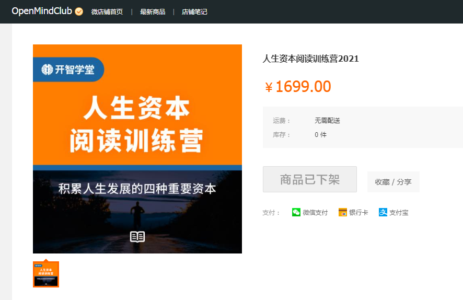Click the 0 件 stock value

pyautogui.click(x=320, y=135)
